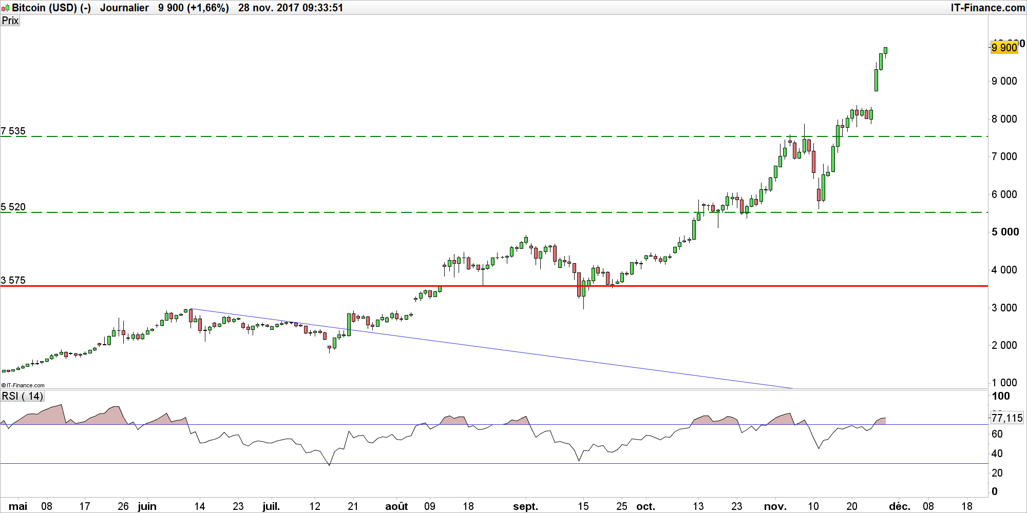
Task: Click the 9 900 (+1,66%) quote in header
Action: (194, 8)
